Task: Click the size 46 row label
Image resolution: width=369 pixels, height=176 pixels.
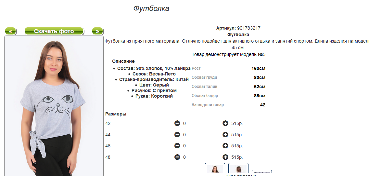Action: tap(108, 146)
